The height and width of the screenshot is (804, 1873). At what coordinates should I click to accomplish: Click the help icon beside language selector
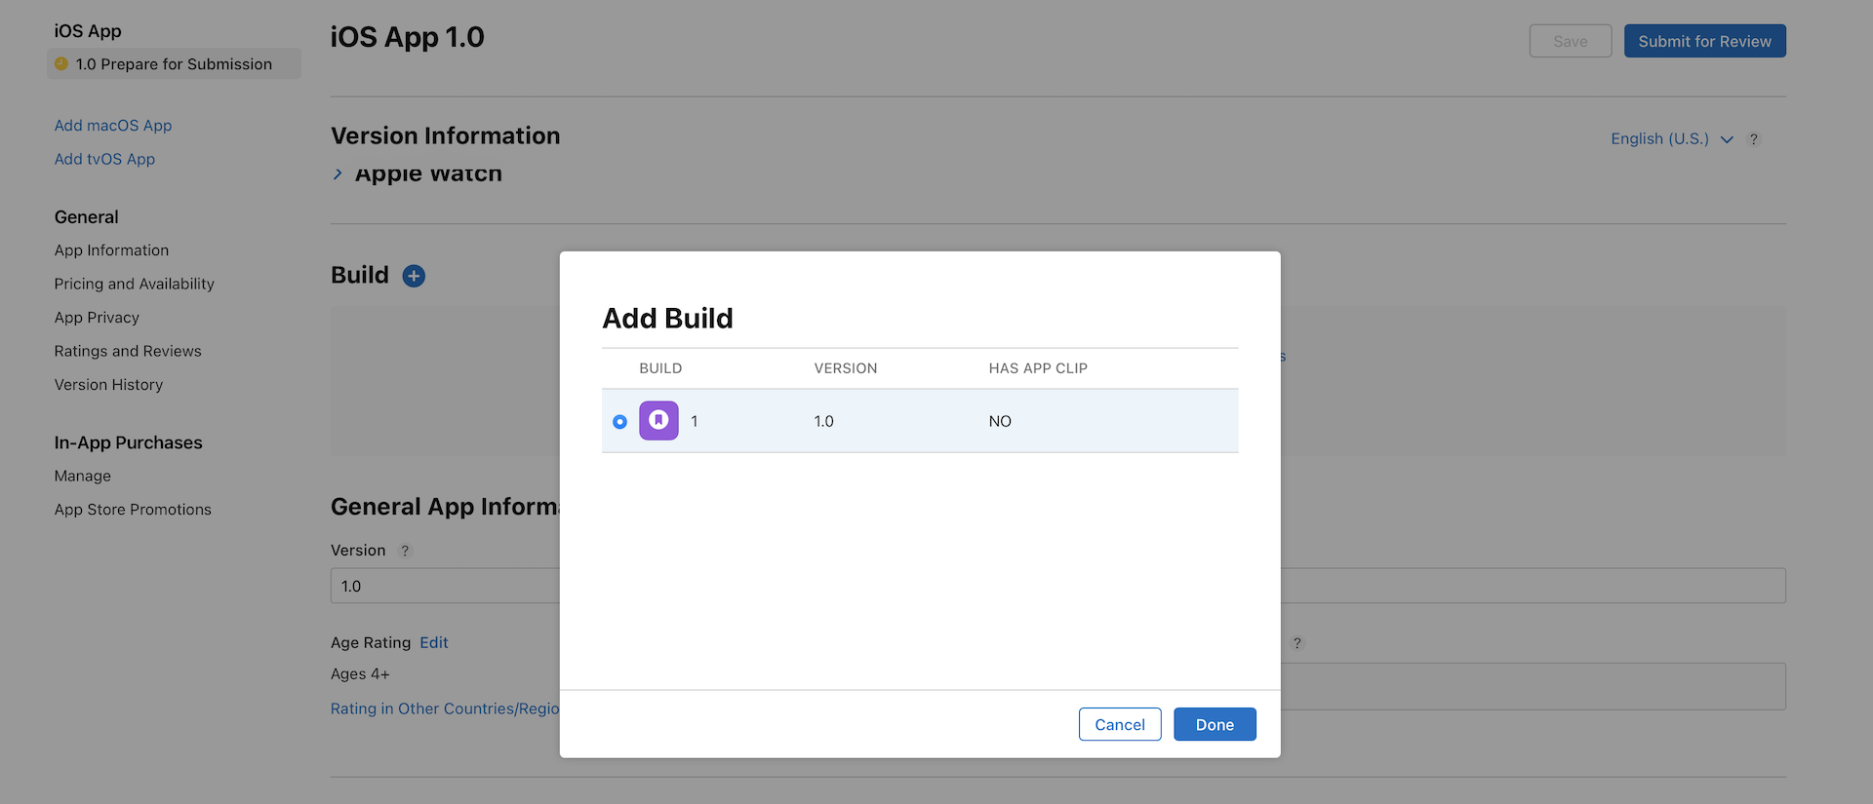(x=1753, y=139)
